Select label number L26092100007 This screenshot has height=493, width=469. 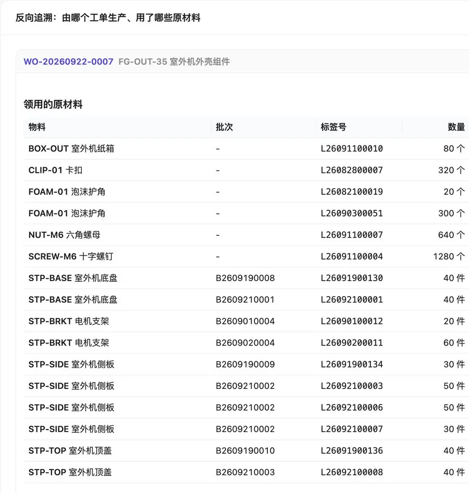pos(352,429)
